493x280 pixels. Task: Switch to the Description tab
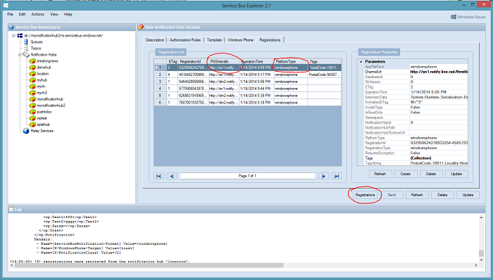(155, 40)
